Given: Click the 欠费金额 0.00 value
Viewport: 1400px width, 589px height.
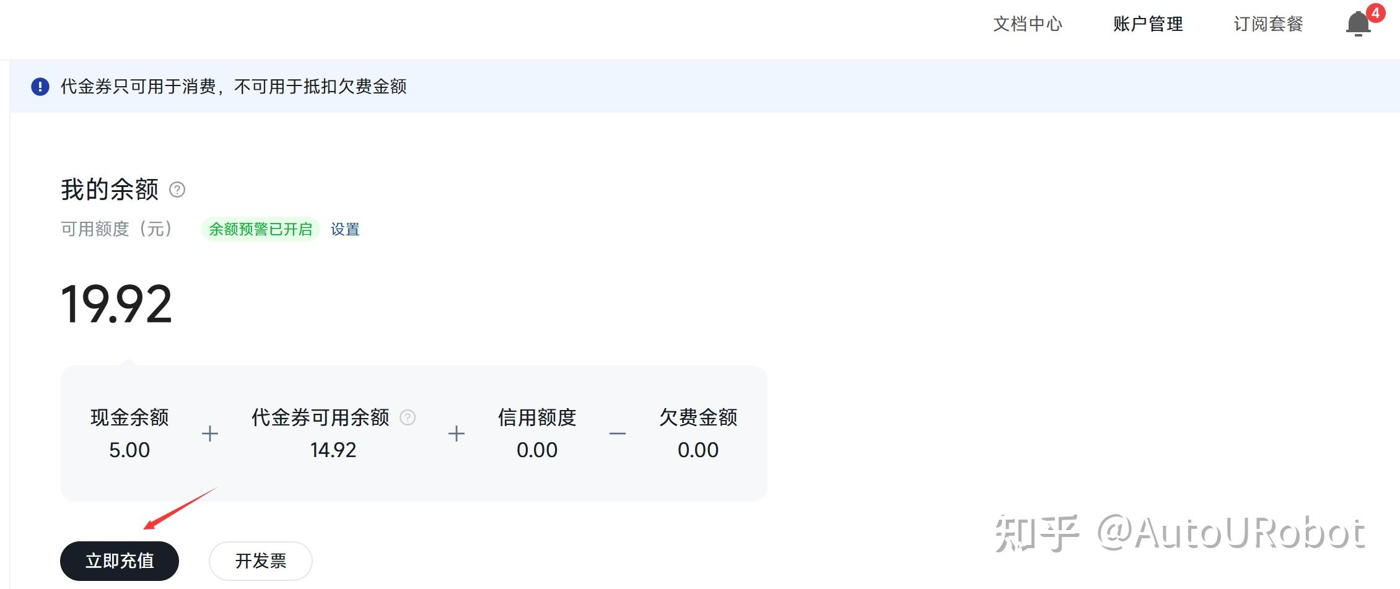Looking at the screenshot, I should click(x=698, y=450).
